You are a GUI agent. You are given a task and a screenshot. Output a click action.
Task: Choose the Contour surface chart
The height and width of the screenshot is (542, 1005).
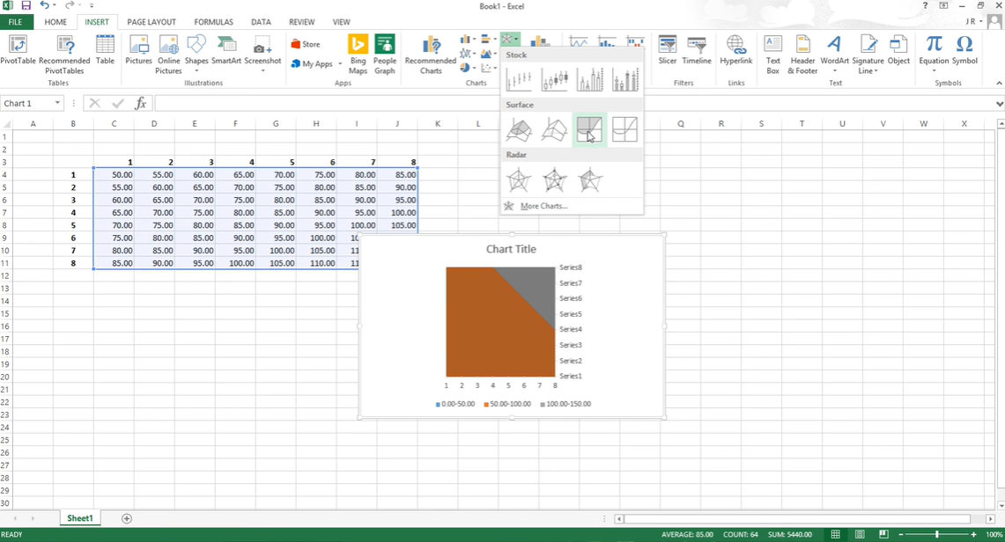pos(589,130)
